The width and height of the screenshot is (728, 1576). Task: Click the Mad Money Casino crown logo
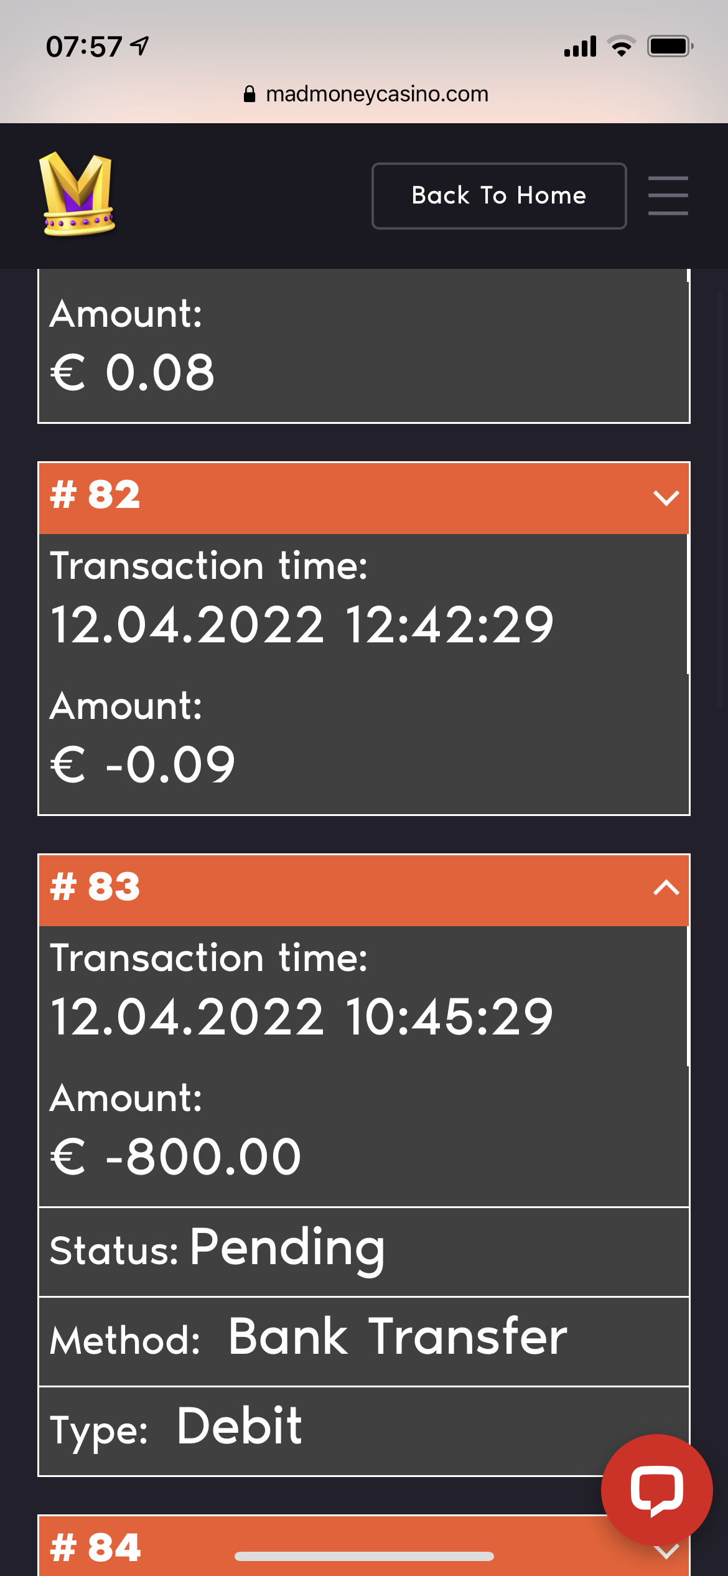[78, 194]
